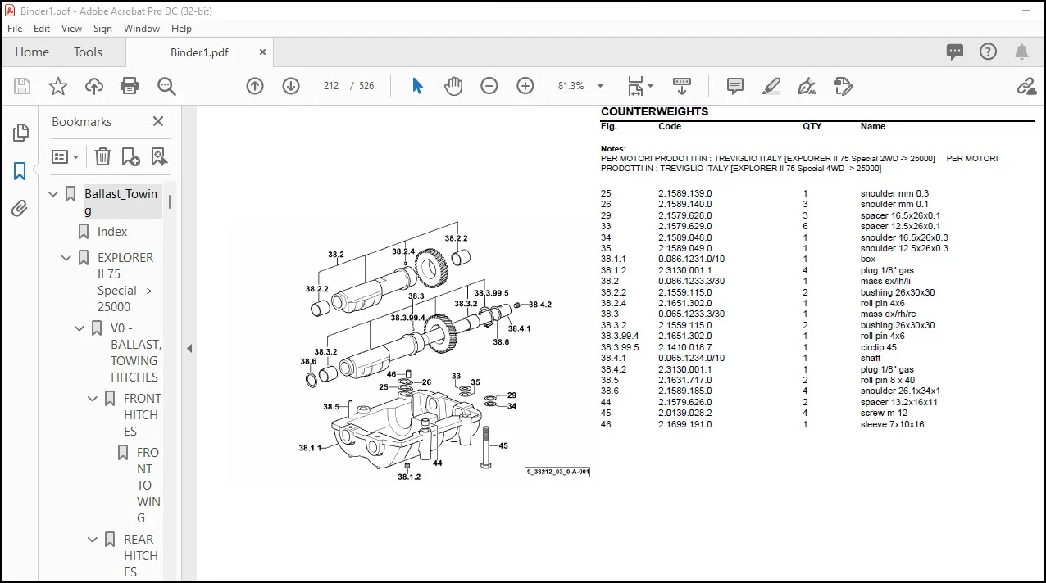Toggle the bookmarks panel icon

coord(20,171)
